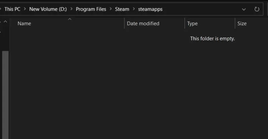Click the empty address bar space after steamapps

(201, 9)
